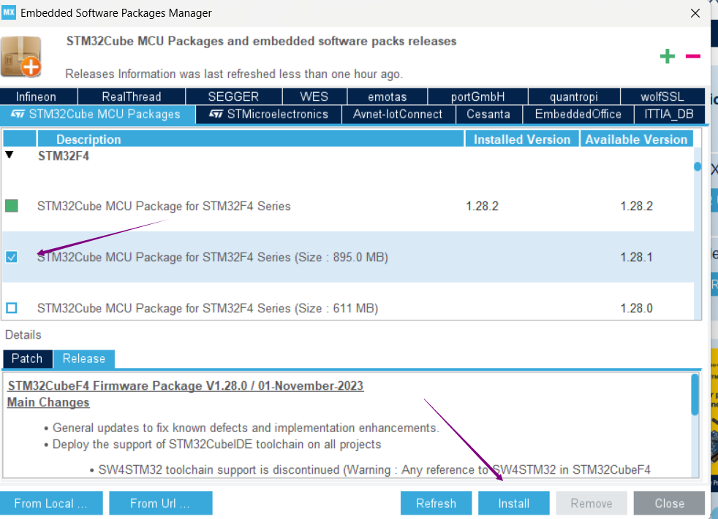
Task: Click the greyed Remove button
Action: [x=592, y=504]
